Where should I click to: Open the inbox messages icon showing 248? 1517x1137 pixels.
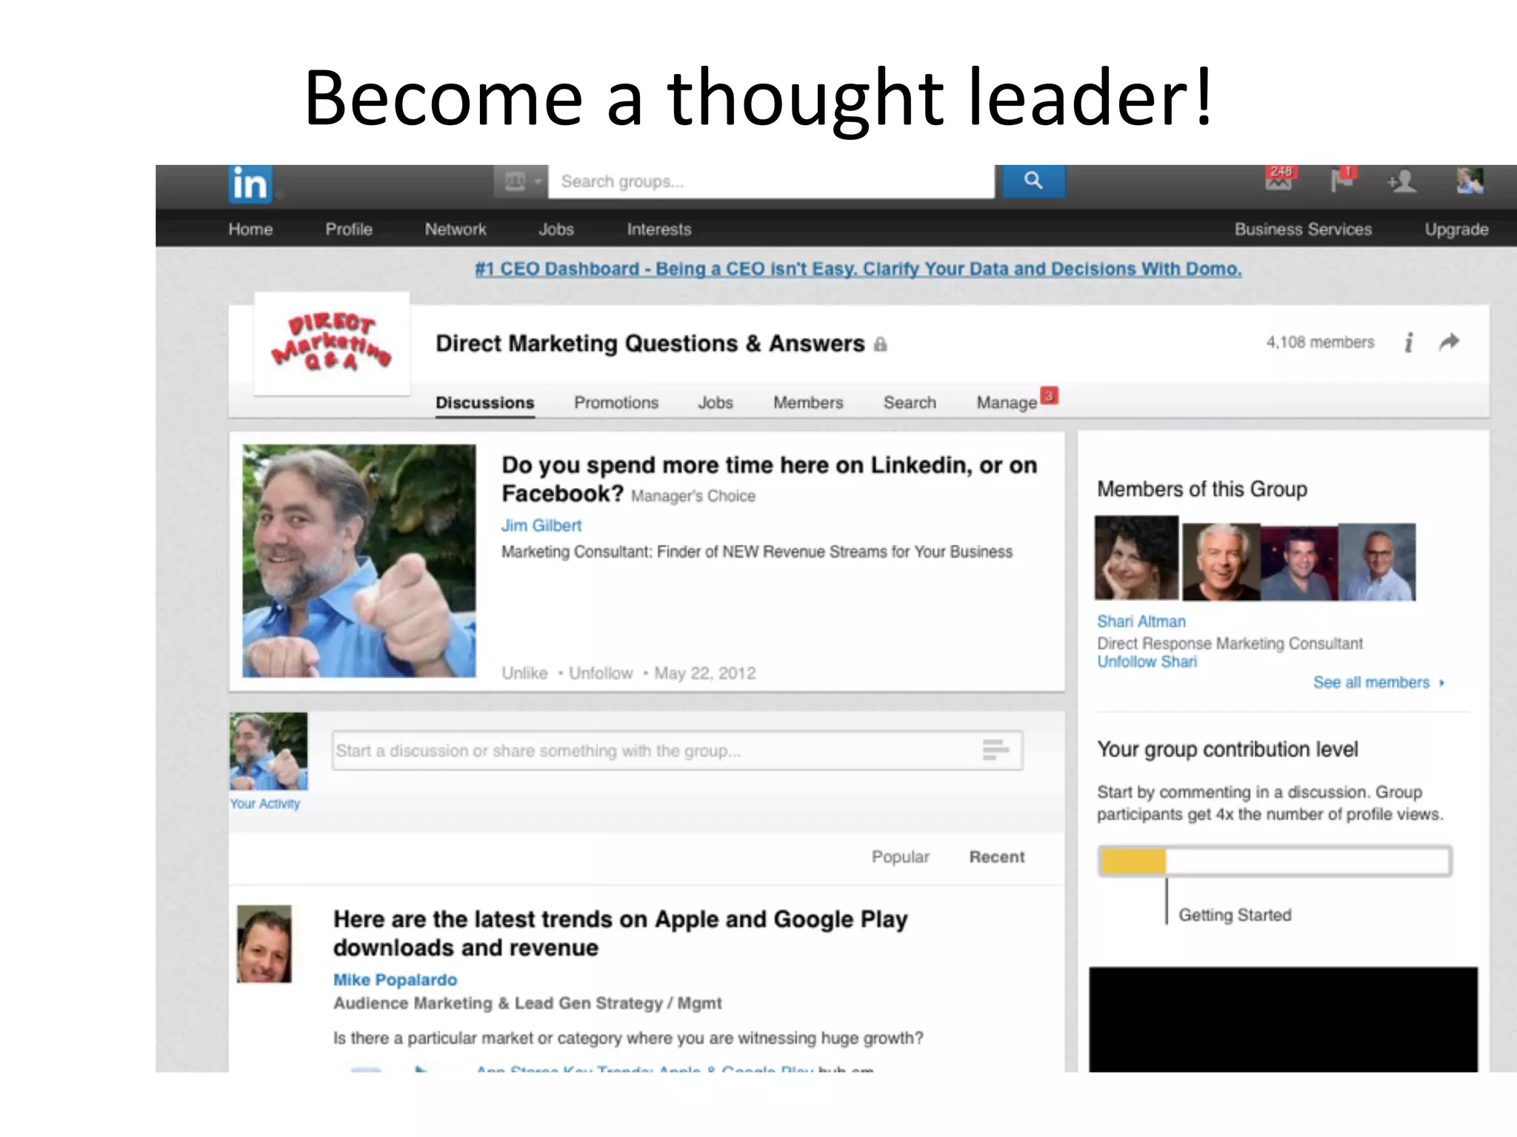(1280, 178)
